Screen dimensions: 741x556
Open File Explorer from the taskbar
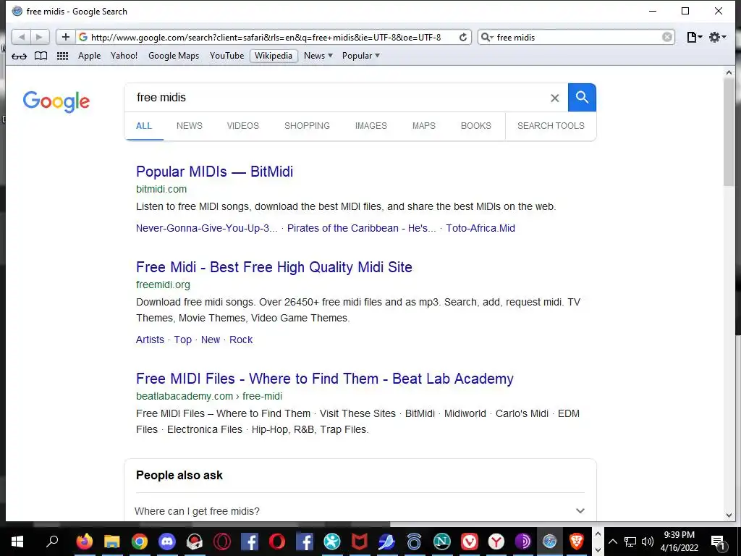coord(112,542)
